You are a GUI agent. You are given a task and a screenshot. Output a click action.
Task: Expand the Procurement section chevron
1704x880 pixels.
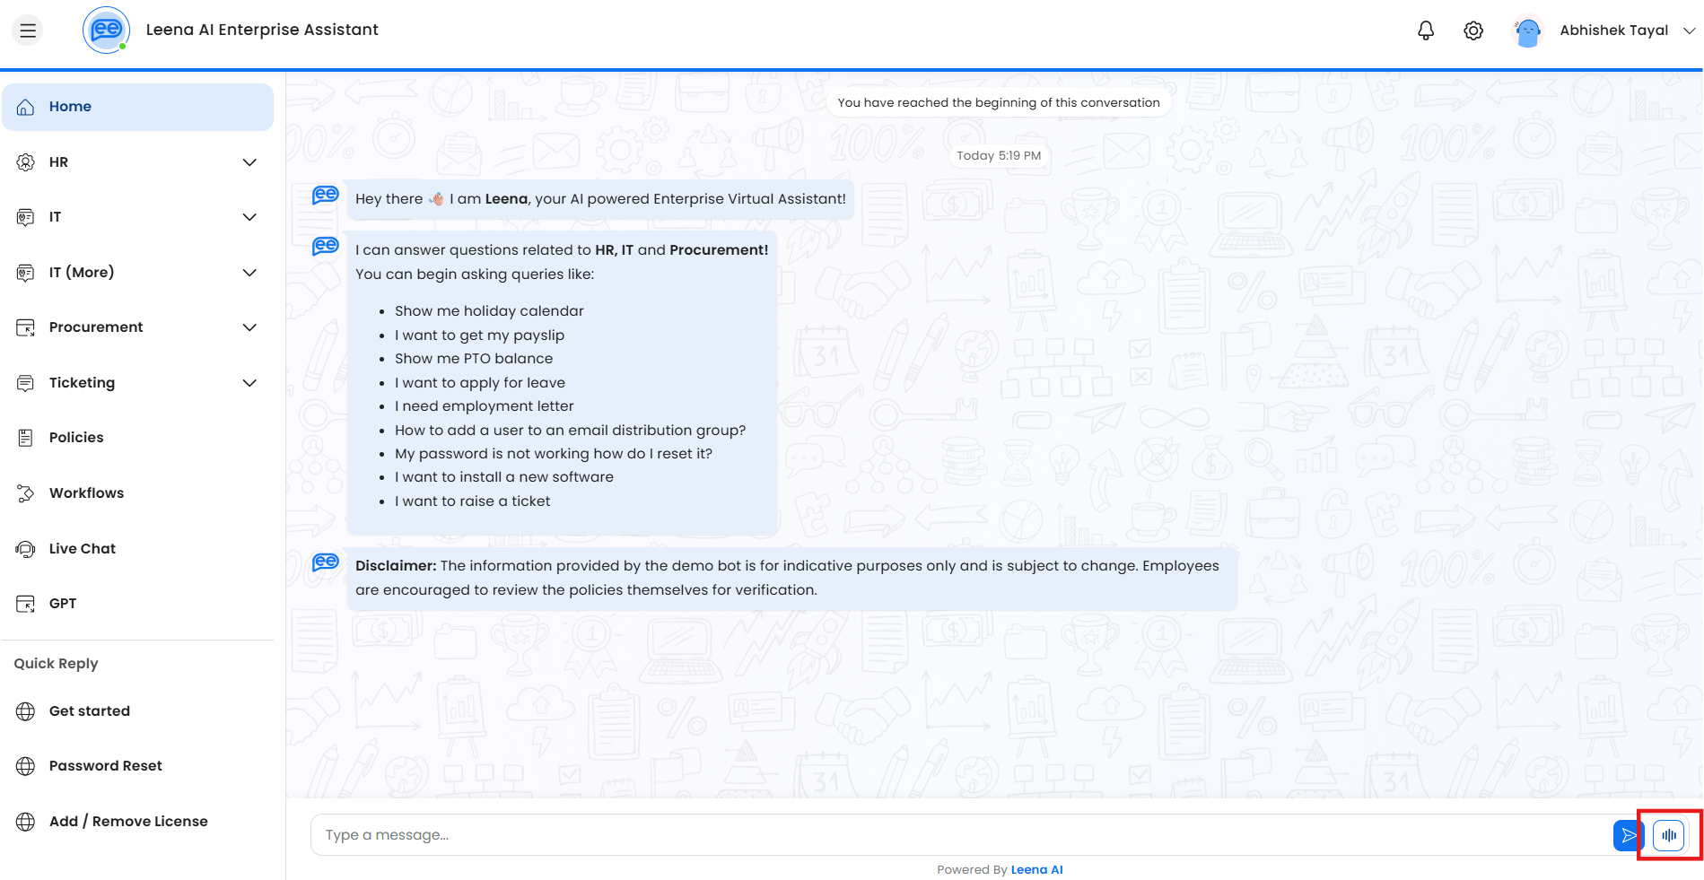tap(249, 327)
